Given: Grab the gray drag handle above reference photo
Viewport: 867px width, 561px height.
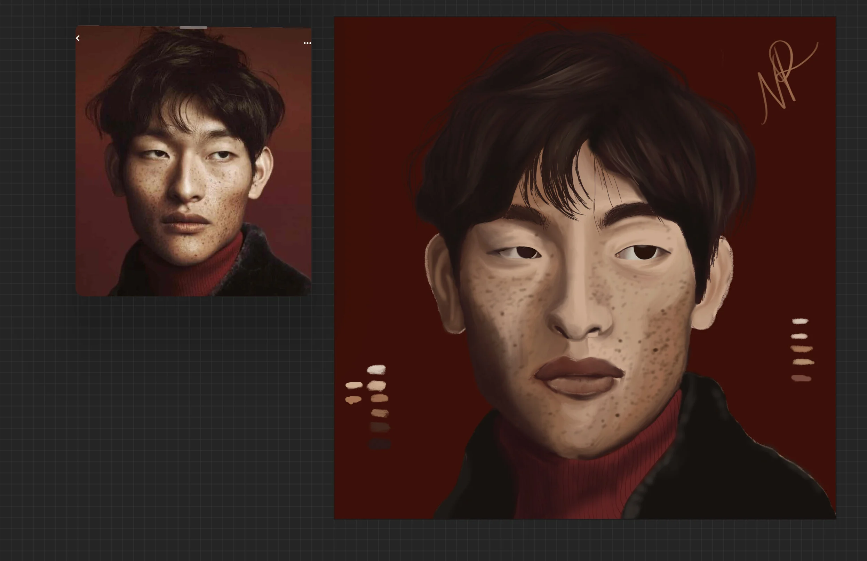Looking at the screenshot, I should click(x=193, y=28).
